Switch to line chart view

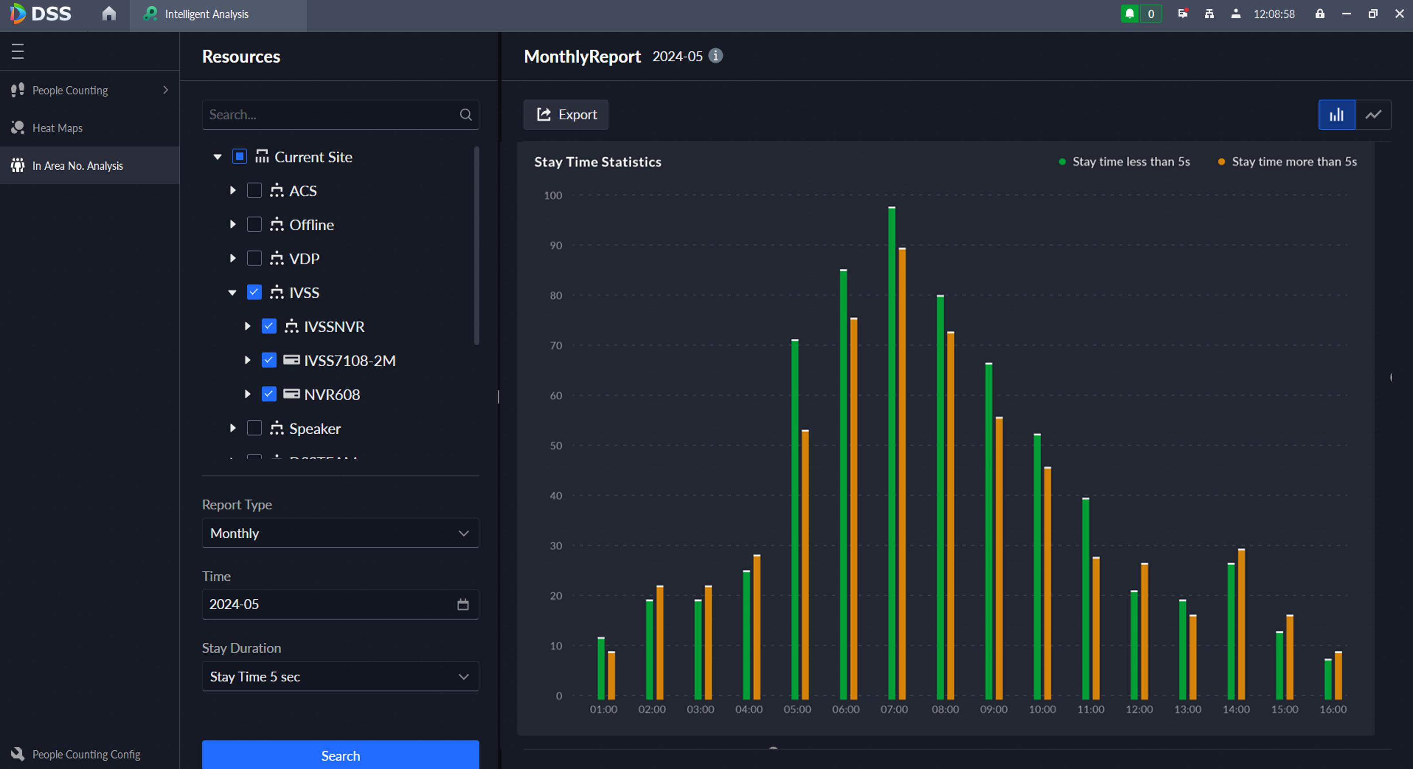tap(1373, 115)
